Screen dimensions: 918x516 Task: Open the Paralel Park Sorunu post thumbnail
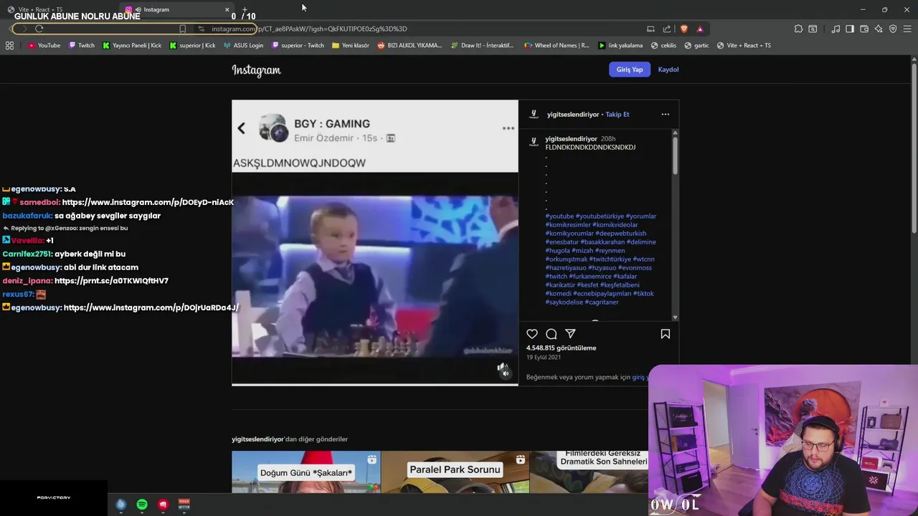point(455,472)
